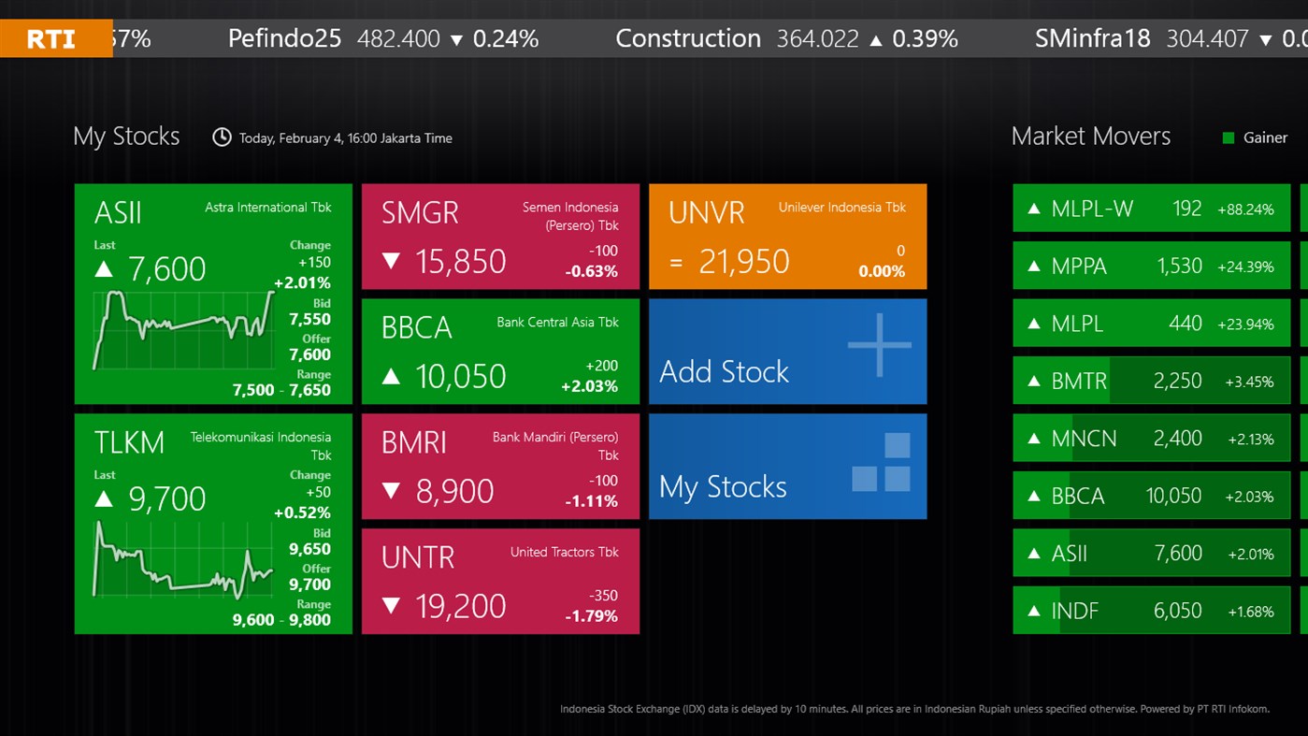Open the Add Stock screen
Image resolution: width=1308 pixels, height=736 pixels.
tap(787, 351)
